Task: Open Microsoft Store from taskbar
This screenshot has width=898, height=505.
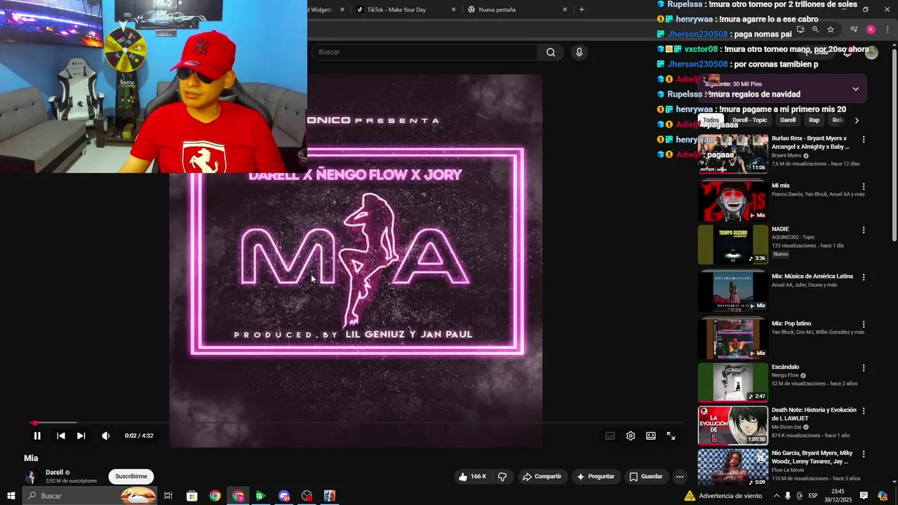Action: click(192, 496)
